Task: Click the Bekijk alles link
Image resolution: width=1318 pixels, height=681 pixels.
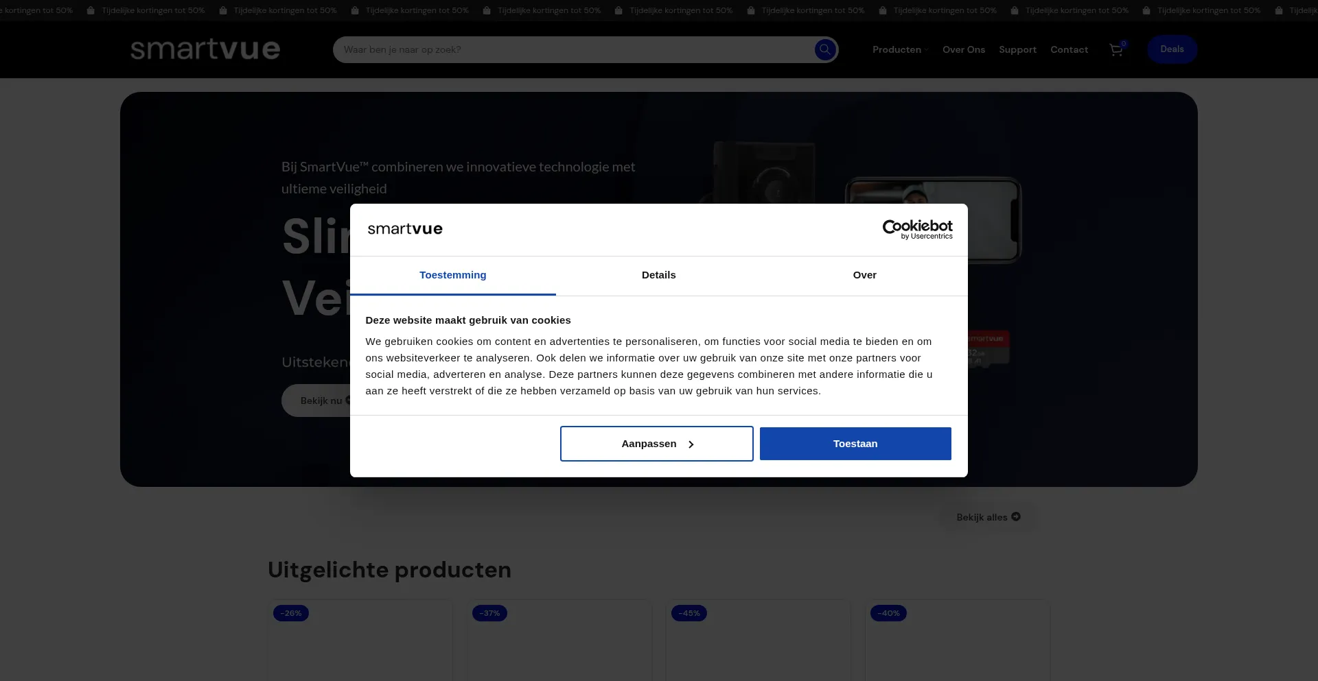Action: [988, 517]
